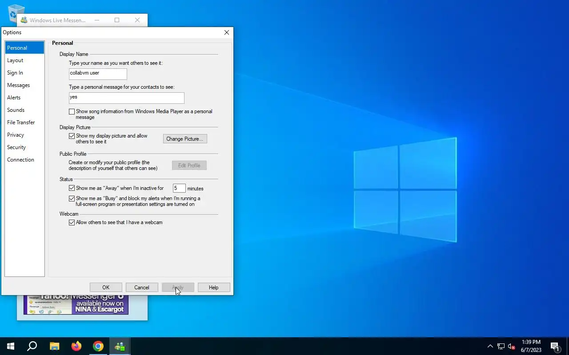This screenshot has width=569, height=355.
Task: Open Help for the Options dialog
Action: pyautogui.click(x=214, y=288)
